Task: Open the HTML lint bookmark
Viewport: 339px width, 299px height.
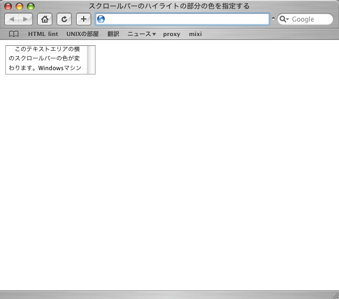Action: (43, 34)
